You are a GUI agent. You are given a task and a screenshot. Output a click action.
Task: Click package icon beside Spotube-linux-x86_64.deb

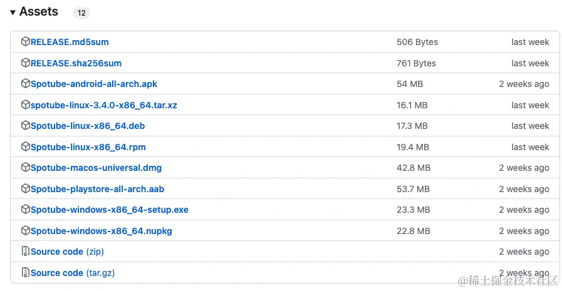[x=26, y=125]
